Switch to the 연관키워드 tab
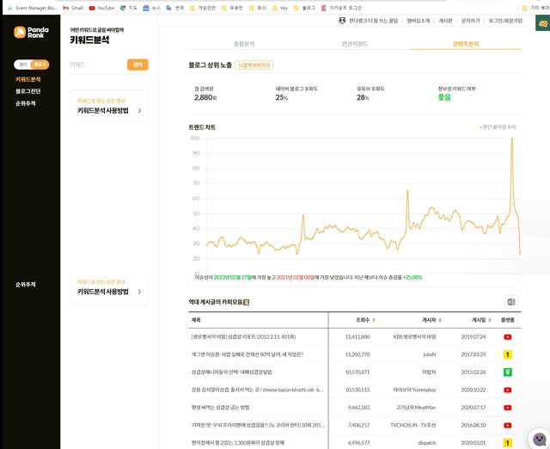The height and width of the screenshot is (449, 550). pyautogui.click(x=355, y=44)
